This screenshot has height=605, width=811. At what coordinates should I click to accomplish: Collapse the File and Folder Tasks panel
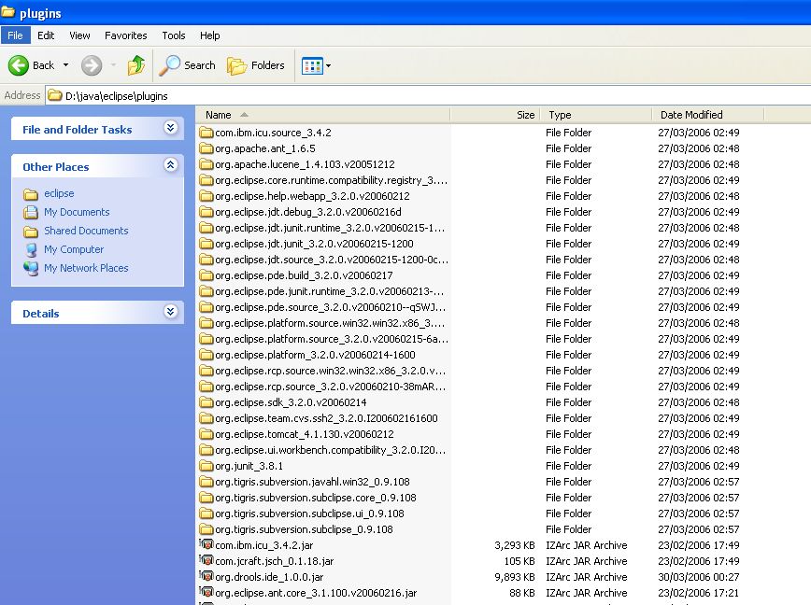pos(170,128)
